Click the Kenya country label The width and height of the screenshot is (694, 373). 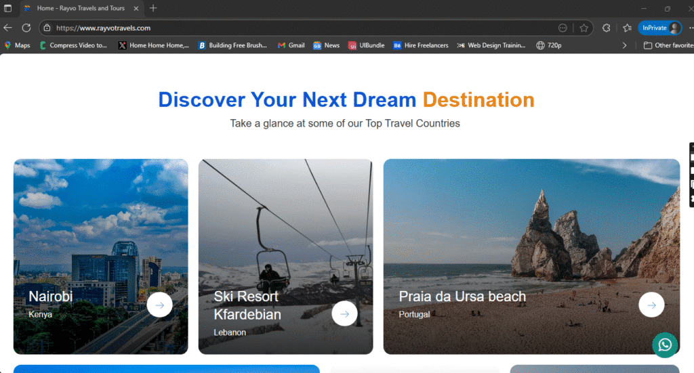(40, 314)
